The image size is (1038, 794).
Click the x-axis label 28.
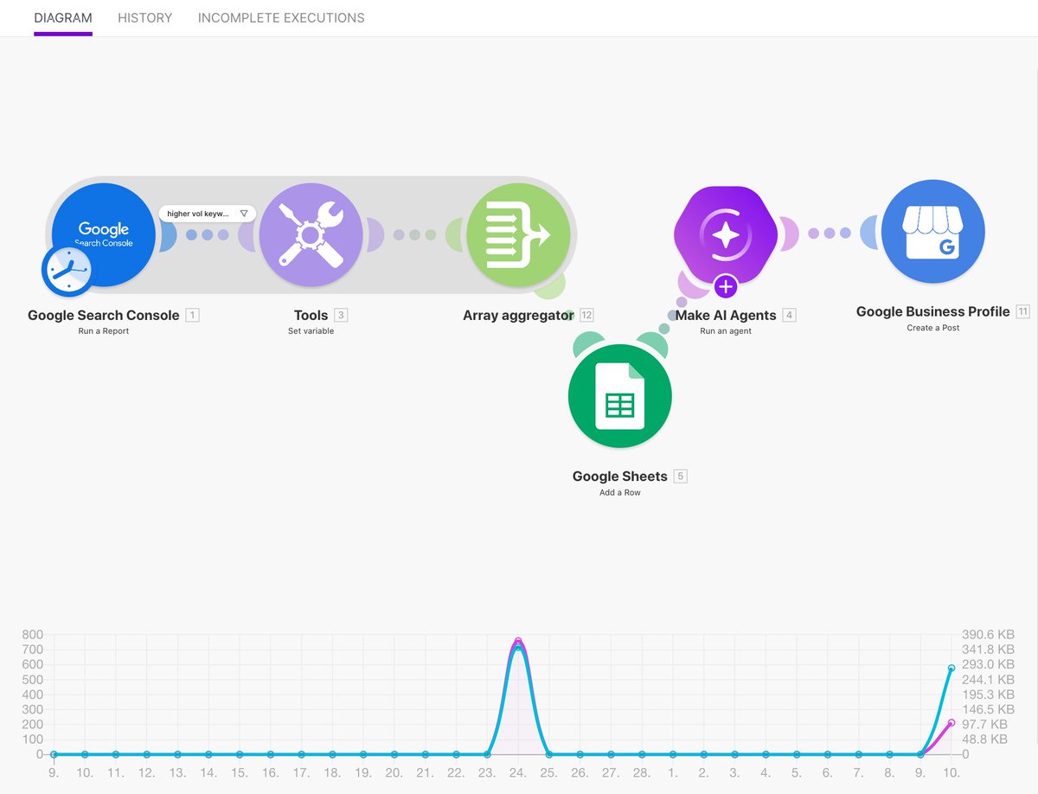tap(642, 772)
